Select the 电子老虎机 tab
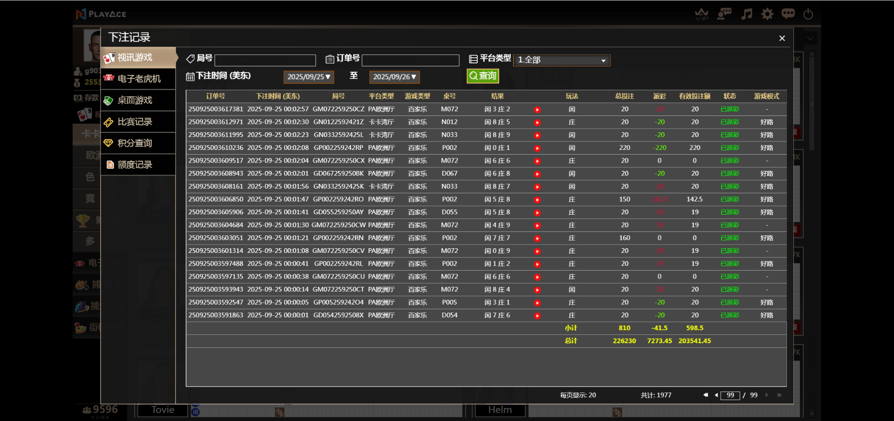 point(138,79)
